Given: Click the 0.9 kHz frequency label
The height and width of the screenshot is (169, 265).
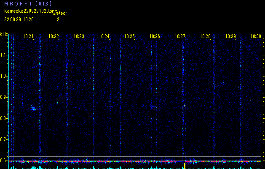Looking at the screenshot, I should pos(3,97).
